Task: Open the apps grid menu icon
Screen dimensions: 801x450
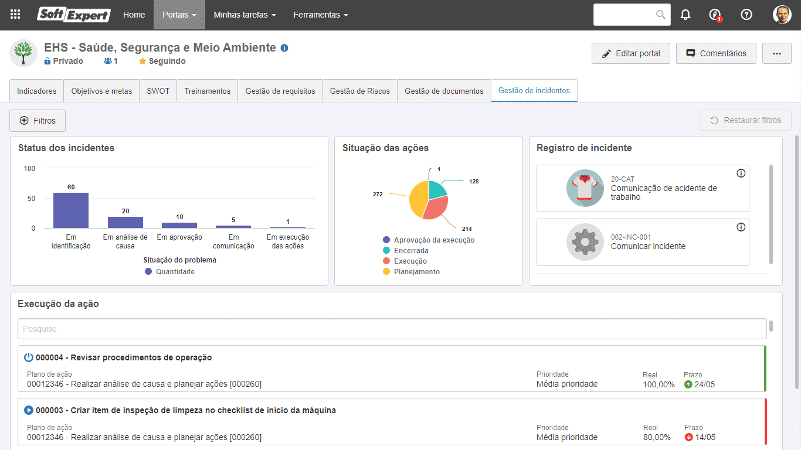Action: (x=16, y=15)
